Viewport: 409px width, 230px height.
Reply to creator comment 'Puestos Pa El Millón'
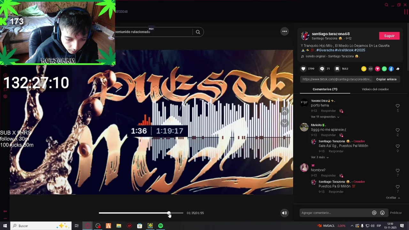pyautogui.click(x=336, y=192)
